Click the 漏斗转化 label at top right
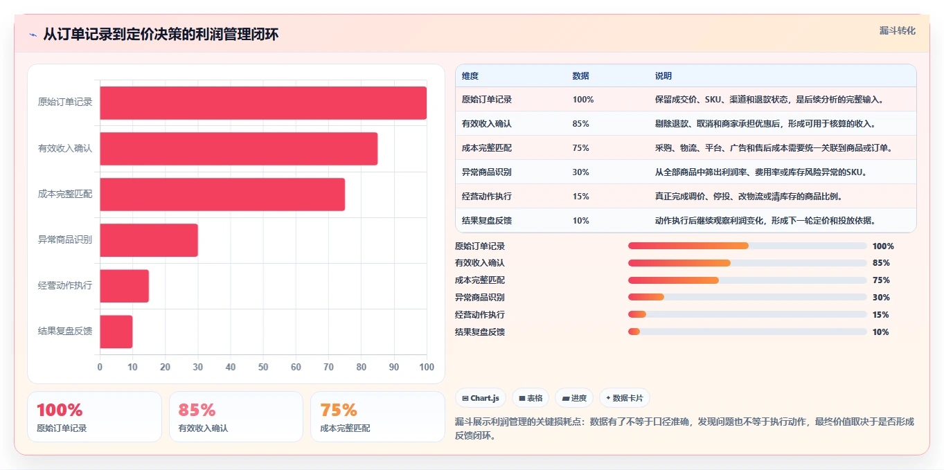944x470 pixels. pyautogui.click(x=897, y=30)
